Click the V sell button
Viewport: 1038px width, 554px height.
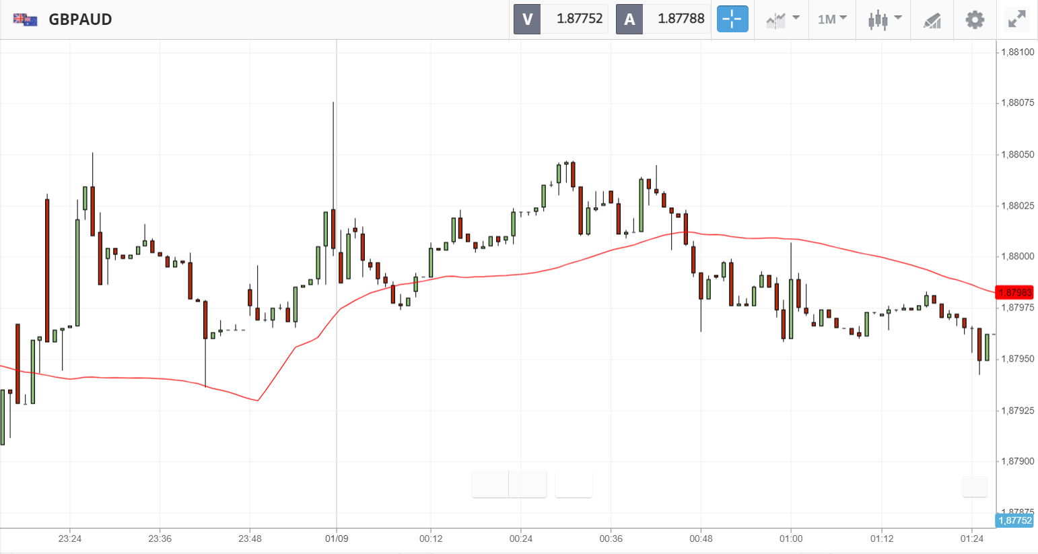tap(527, 19)
